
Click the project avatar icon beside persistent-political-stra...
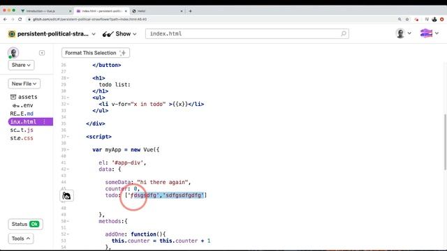pos(12,34)
